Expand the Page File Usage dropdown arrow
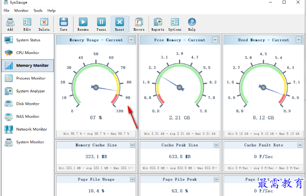Screen dimensions: 307x196 point(132,179)
